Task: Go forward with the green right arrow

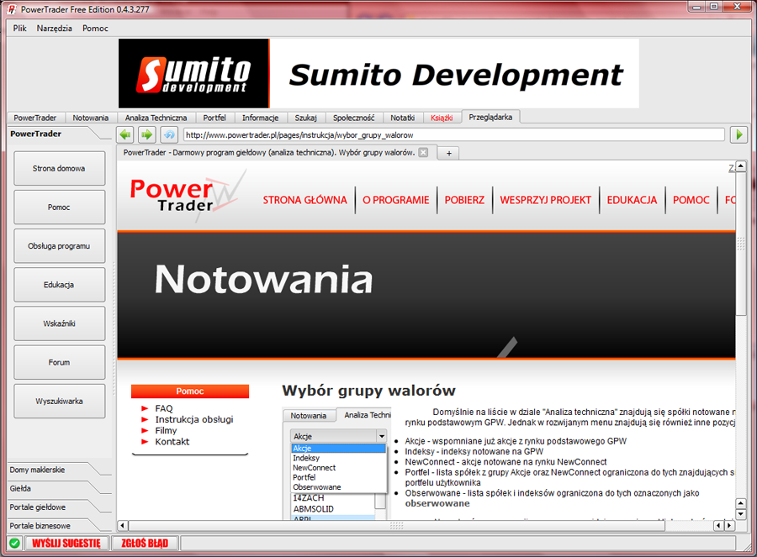Action: click(x=146, y=134)
